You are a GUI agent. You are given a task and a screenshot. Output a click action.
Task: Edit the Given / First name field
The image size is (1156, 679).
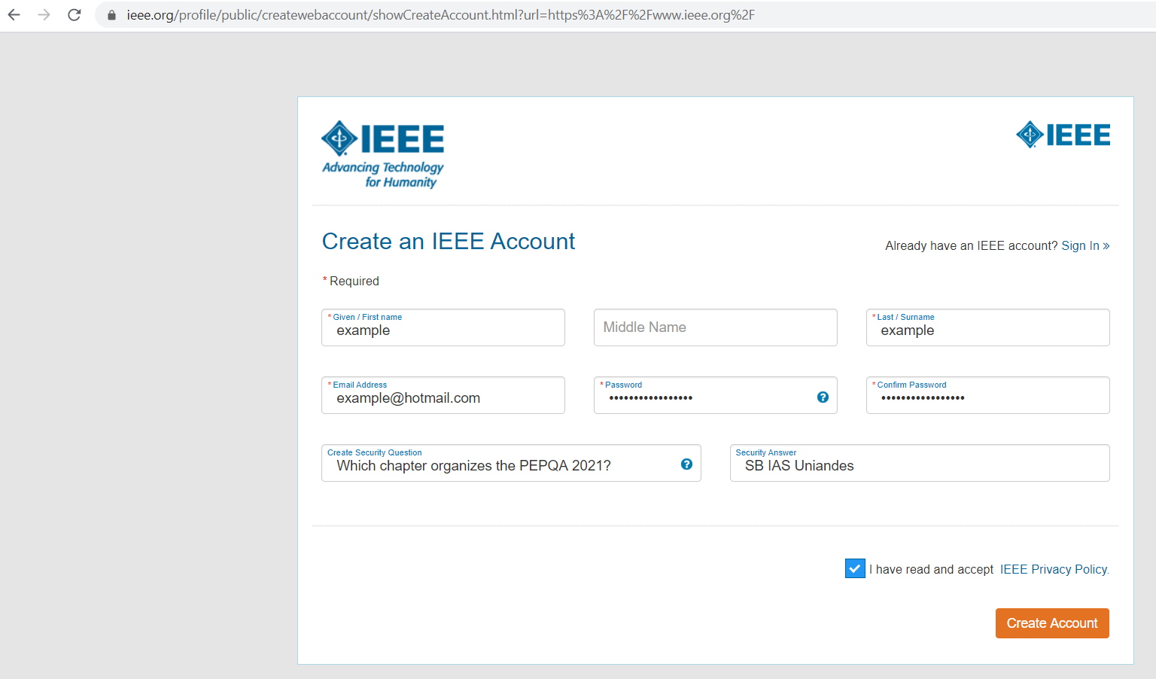(x=443, y=327)
